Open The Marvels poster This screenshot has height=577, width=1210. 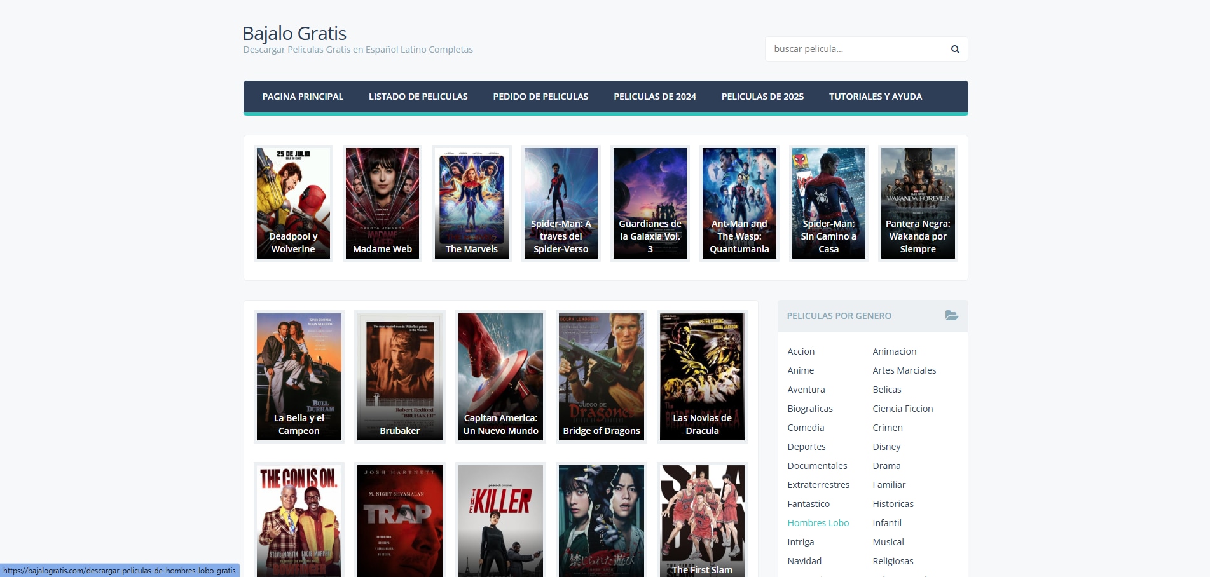click(x=471, y=203)
